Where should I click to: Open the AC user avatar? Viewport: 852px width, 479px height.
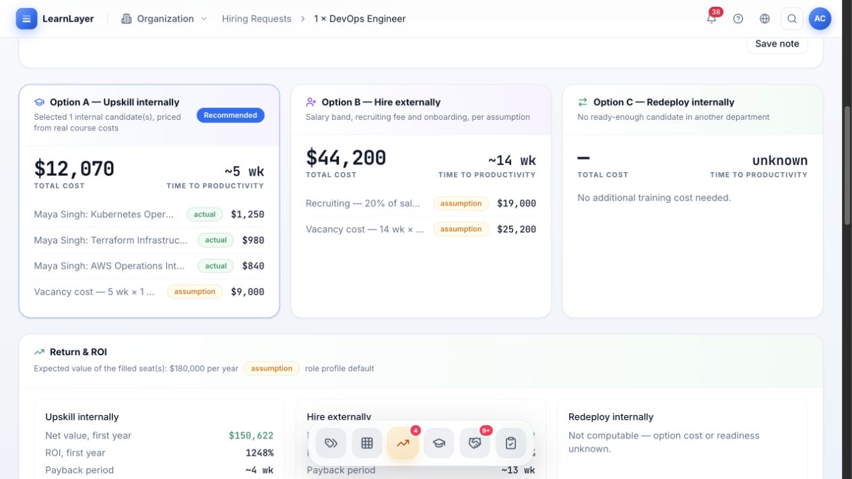click(820, 19)
